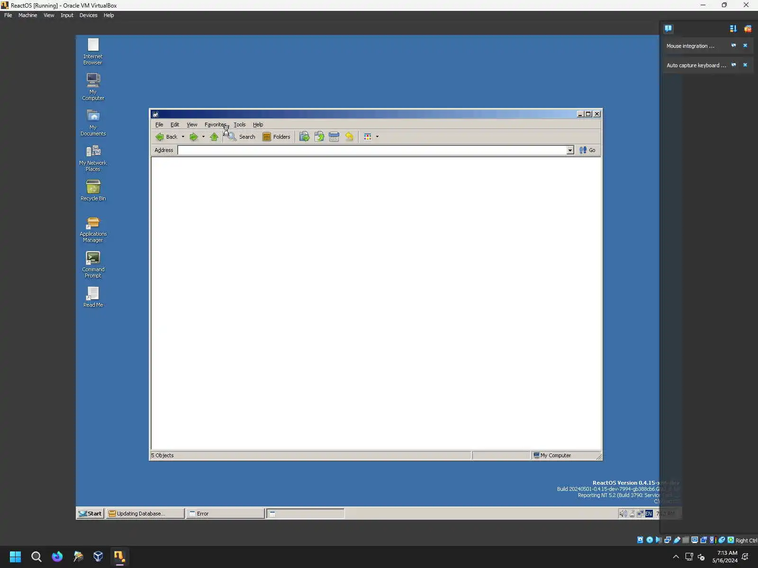Image resolution: width=758 pixels, height=568 pixels.
Task: Click the VirtualBox mouse integration status icon
Action: pyautogui.click(x=722, y=540)
